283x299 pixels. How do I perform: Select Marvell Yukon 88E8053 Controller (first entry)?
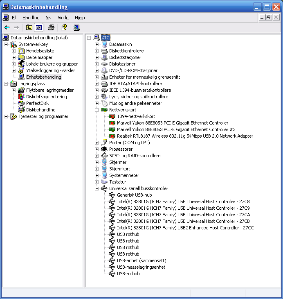click(x=173, y=123)
